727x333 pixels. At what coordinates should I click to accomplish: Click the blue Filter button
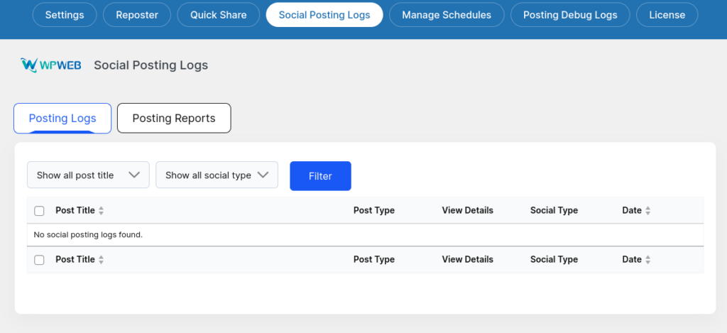pos(320,176)
